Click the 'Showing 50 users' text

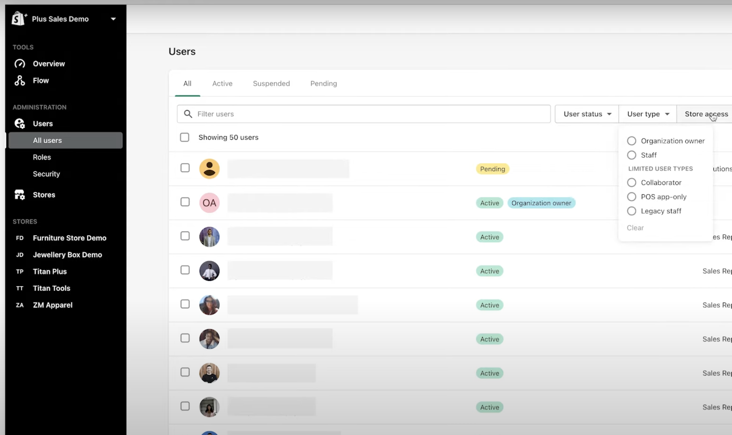click(x=228, y=137)
